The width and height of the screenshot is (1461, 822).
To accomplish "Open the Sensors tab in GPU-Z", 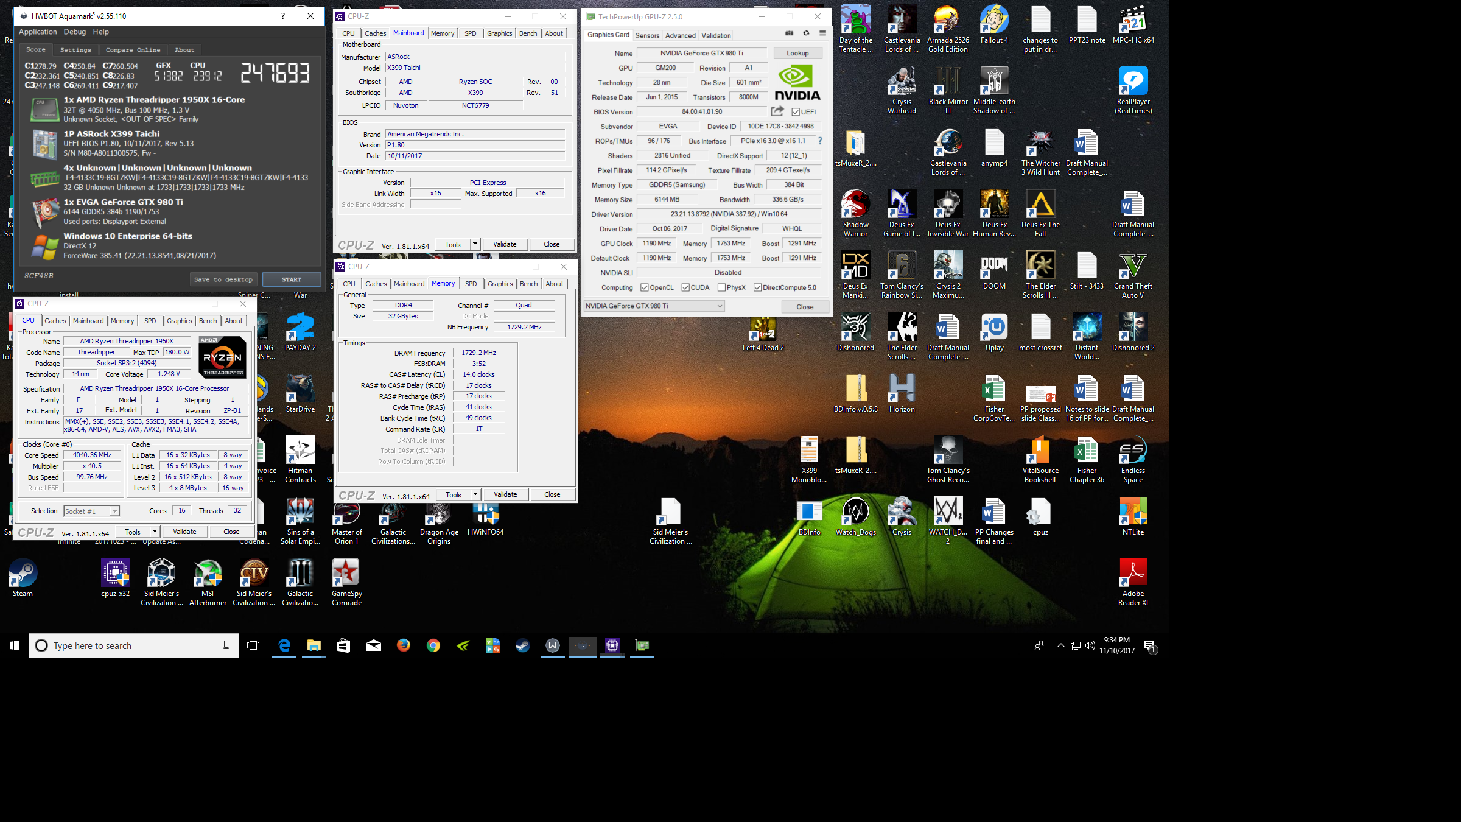I will click(647, 35).
